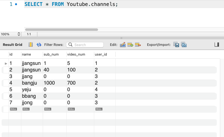Click the video_num cell '5'
Screen dimensions: 224x137
[68, 63]
